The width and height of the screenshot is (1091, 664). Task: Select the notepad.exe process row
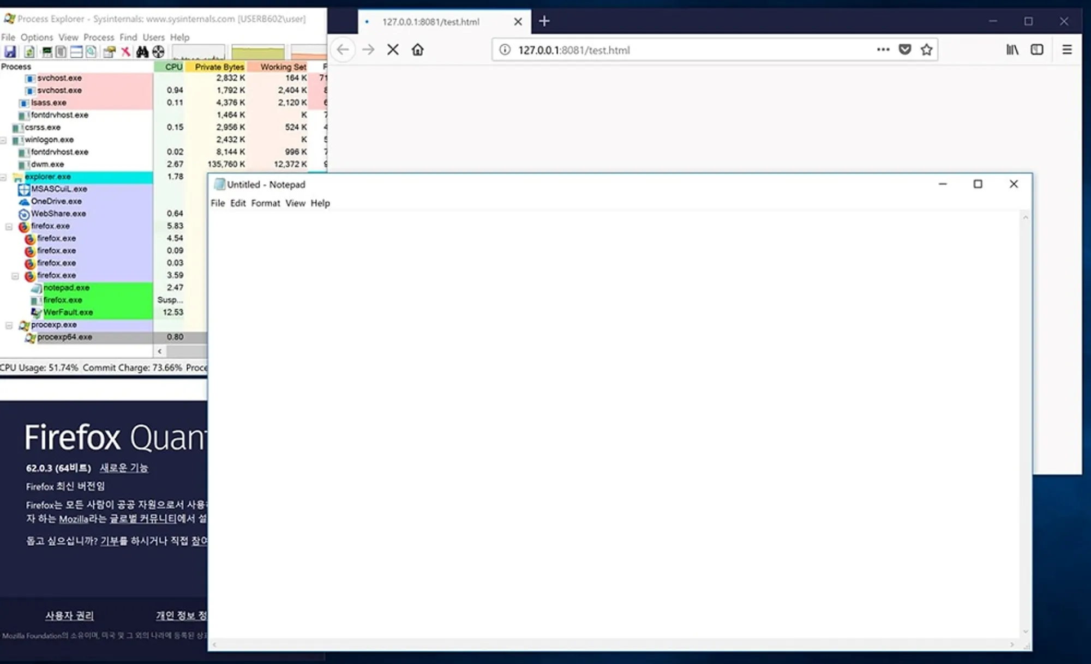point(67,288)
